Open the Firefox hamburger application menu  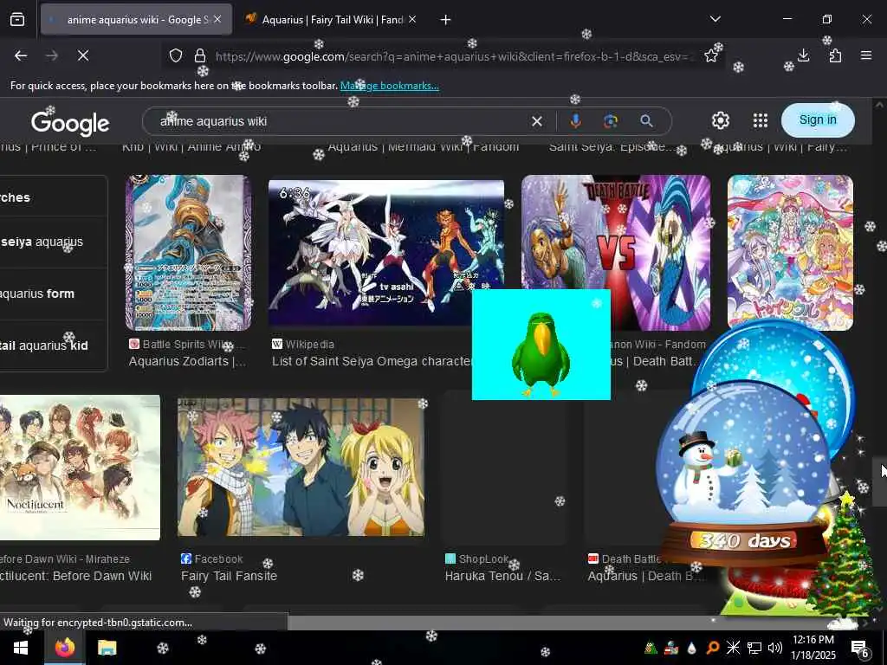[866, 55]
